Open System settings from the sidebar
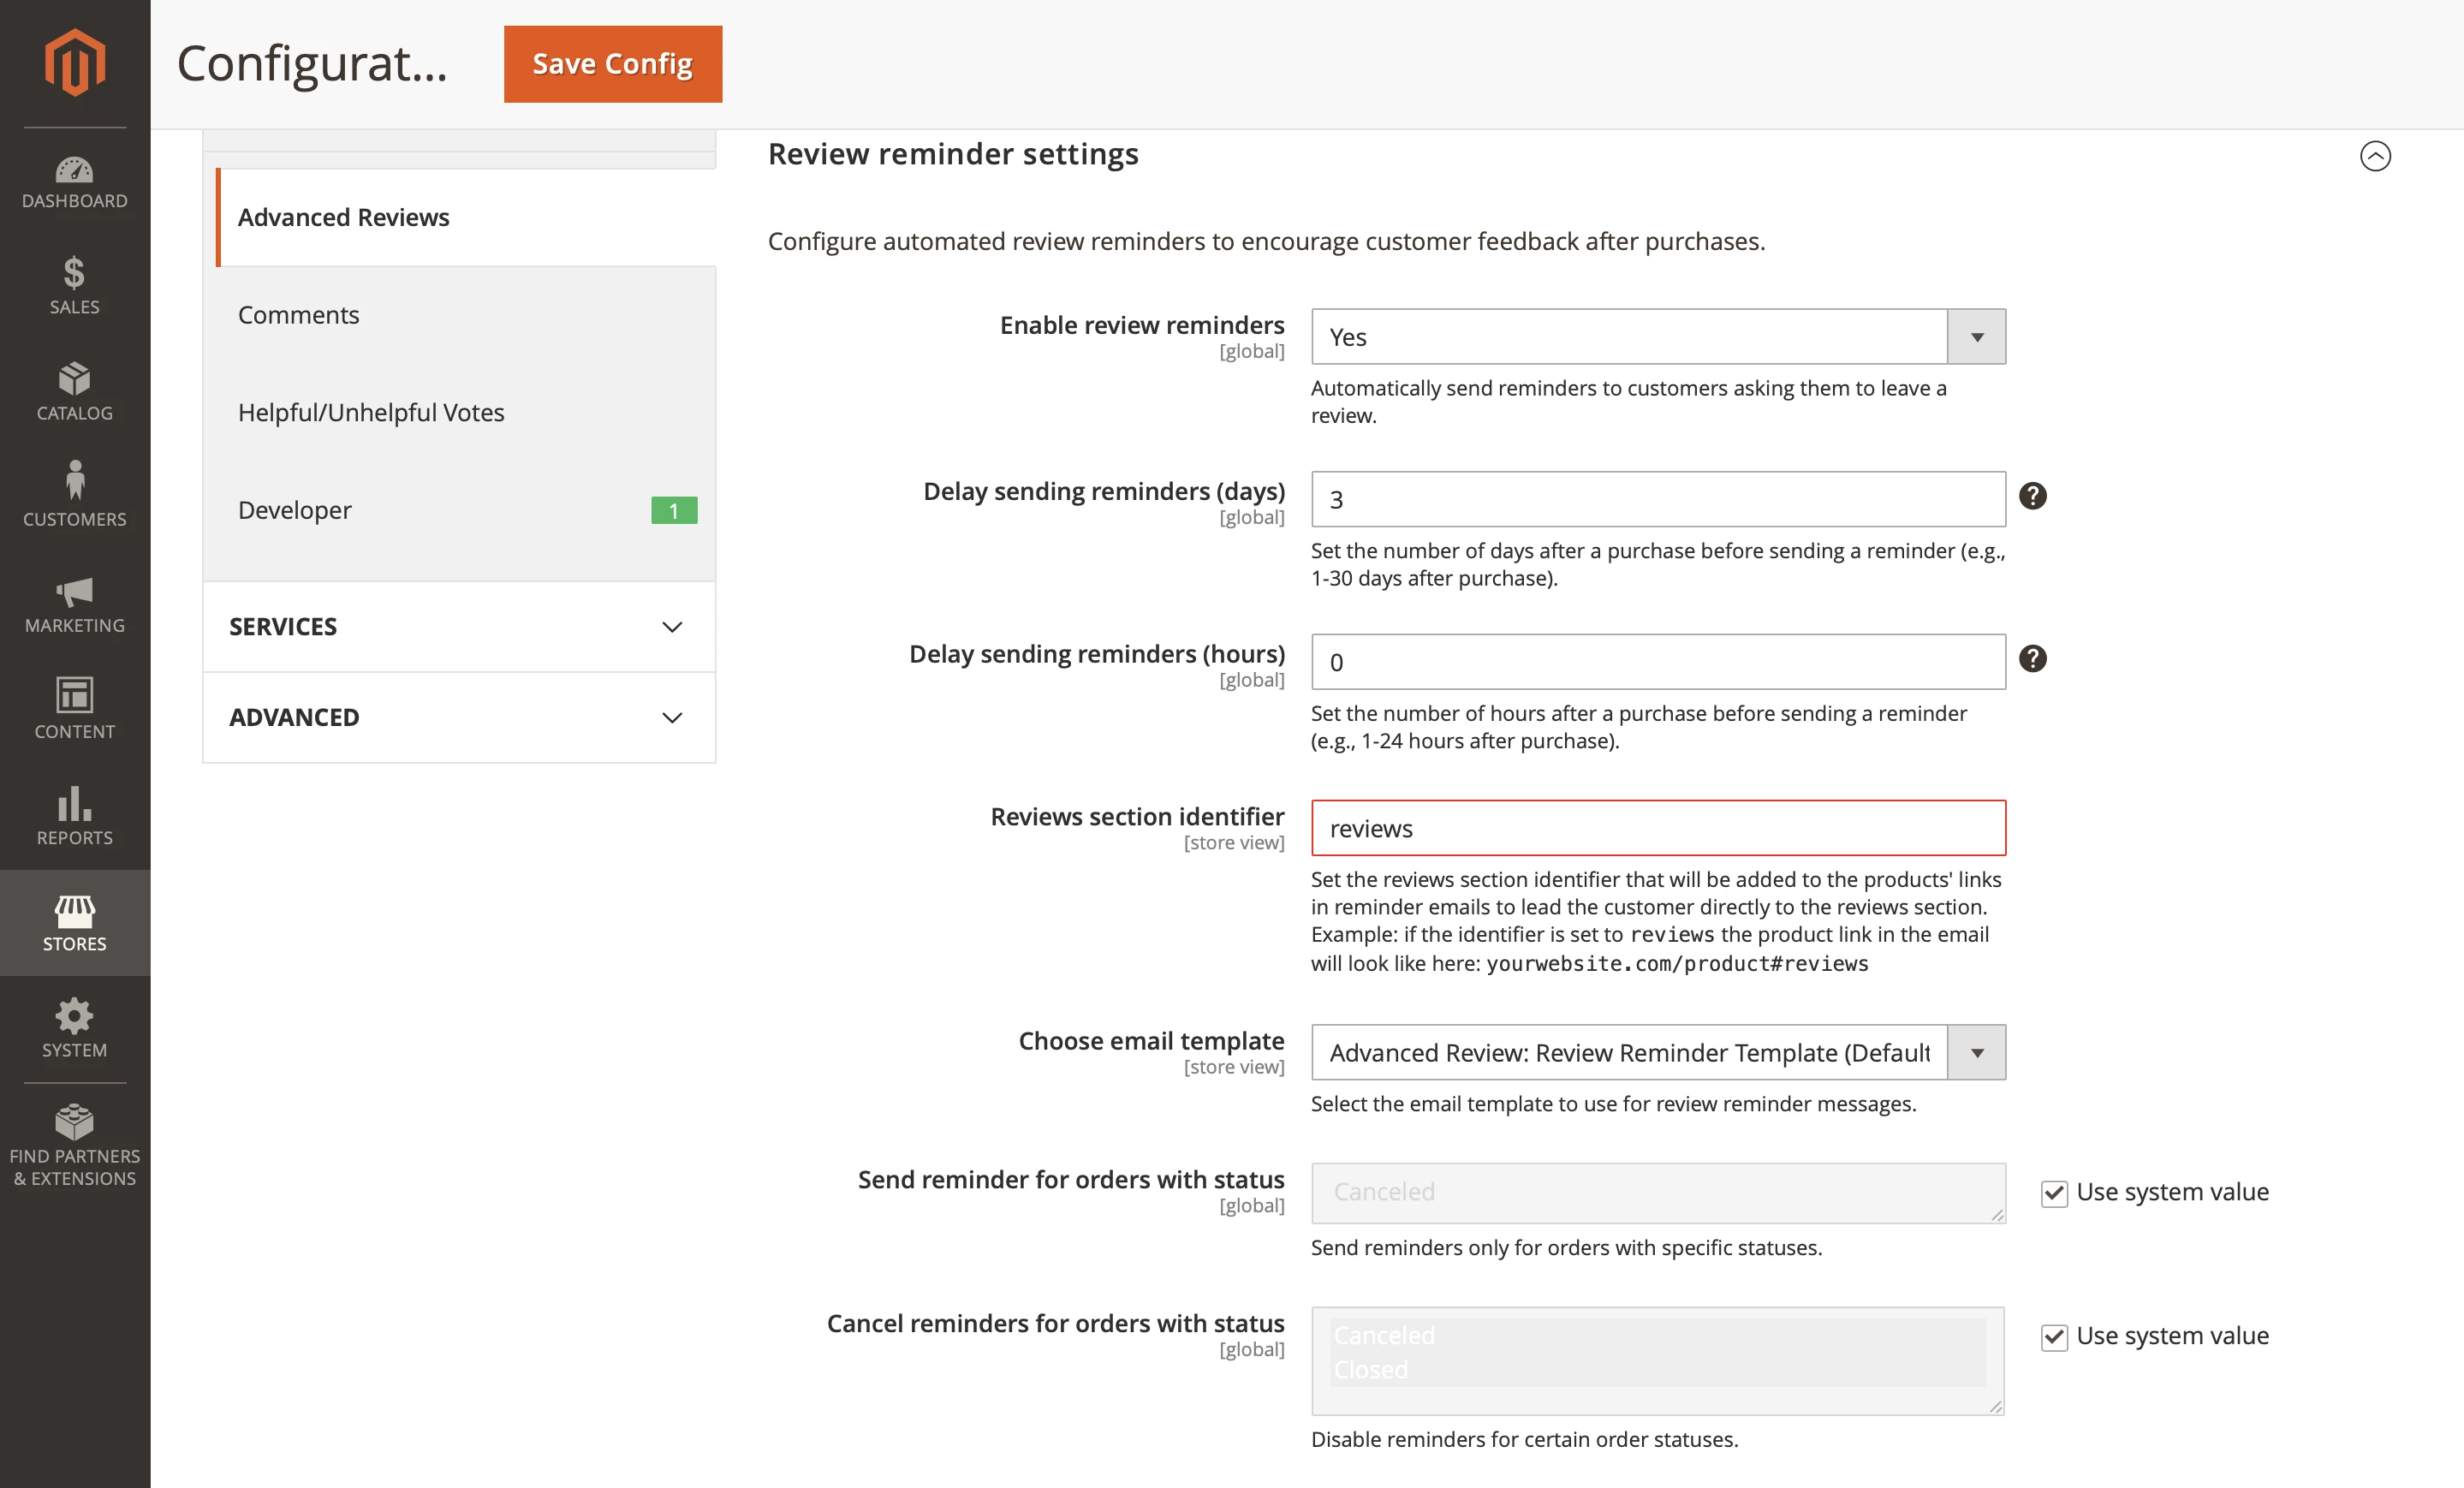2464x1488 pixels. tap(75, 1030)
